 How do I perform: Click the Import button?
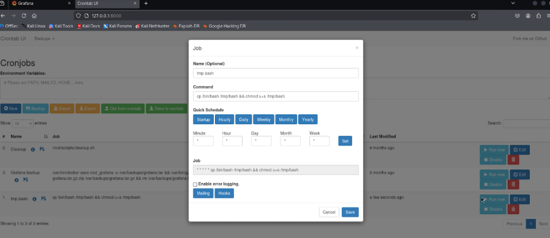(x=62, y=109)
